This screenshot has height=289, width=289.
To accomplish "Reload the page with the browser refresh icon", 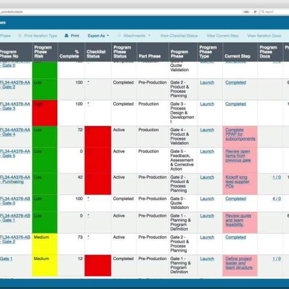I will pyautogui.click(x=255, y=12).
